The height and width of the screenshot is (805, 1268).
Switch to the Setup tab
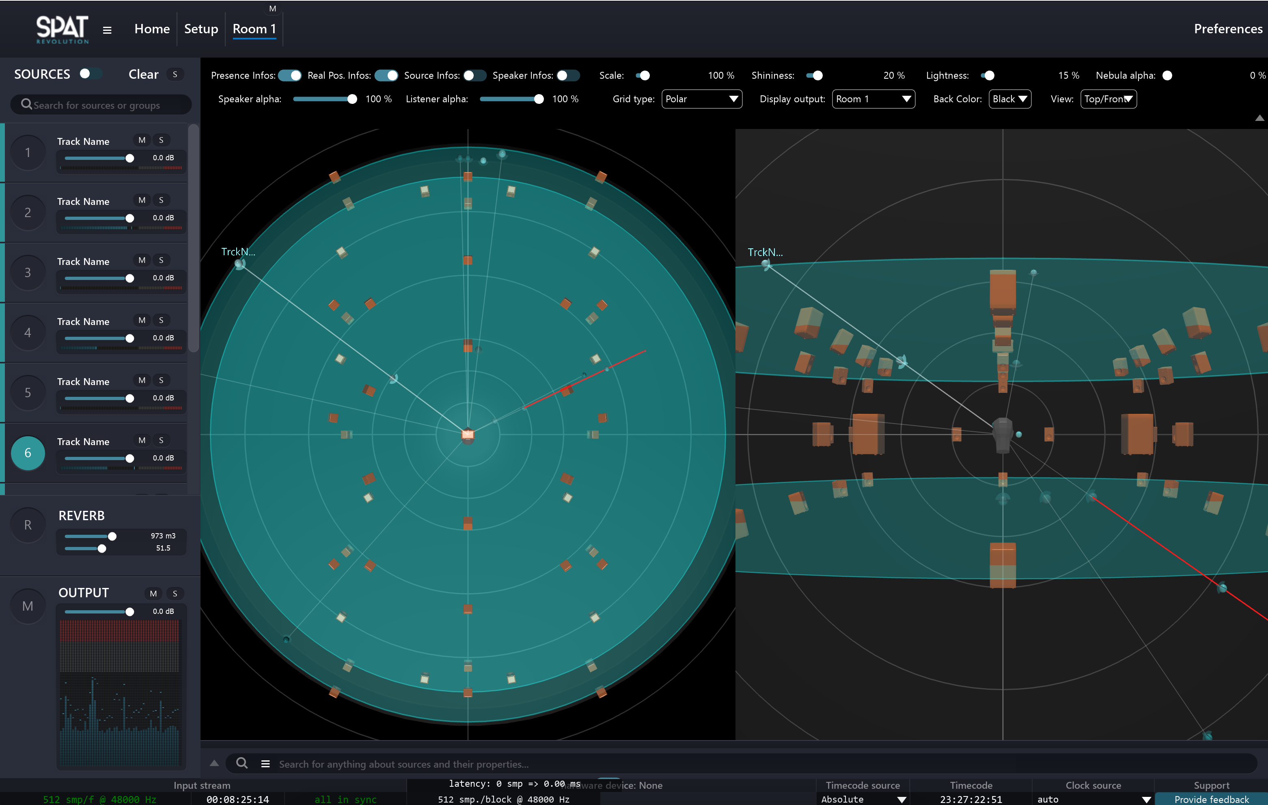pos(201,29)
